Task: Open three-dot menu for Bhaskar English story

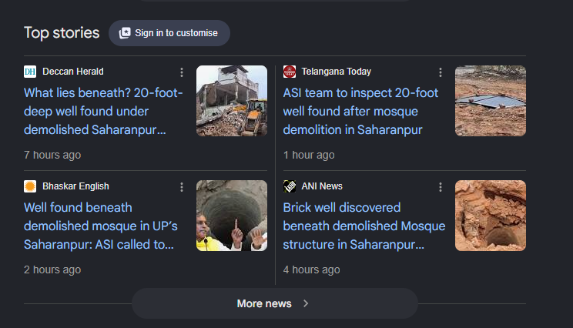Action: tap(182, 187)
